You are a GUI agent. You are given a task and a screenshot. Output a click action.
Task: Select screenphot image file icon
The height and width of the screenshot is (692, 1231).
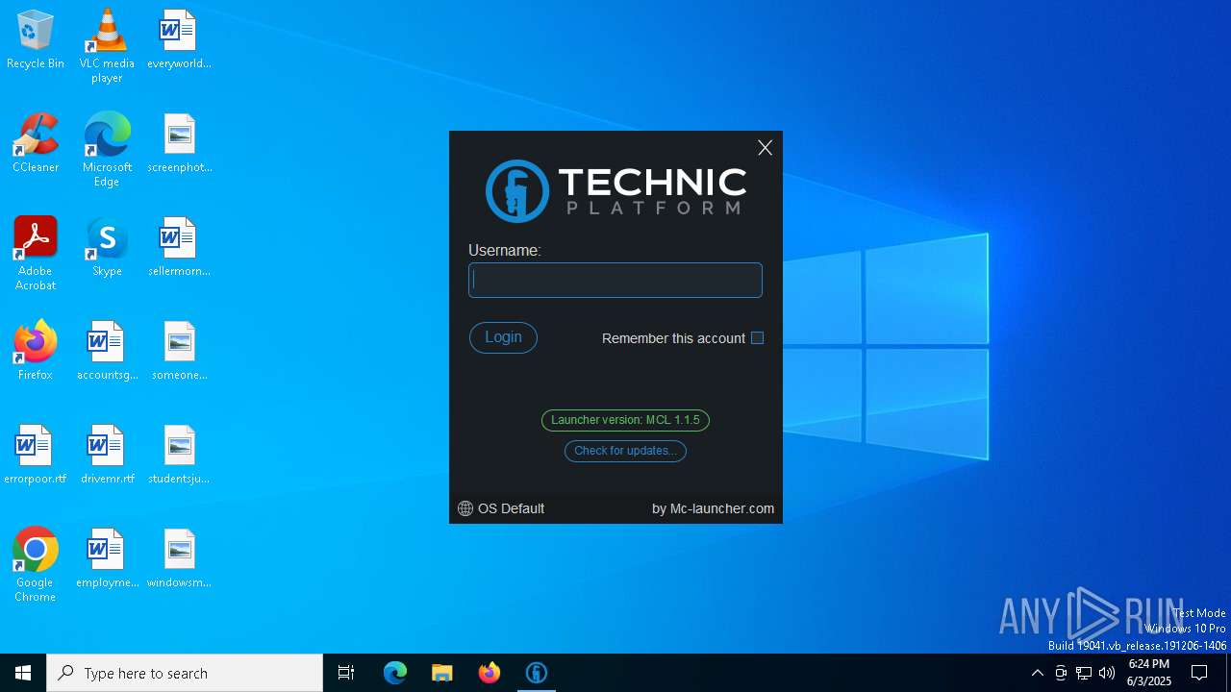(x=179, y=144)
